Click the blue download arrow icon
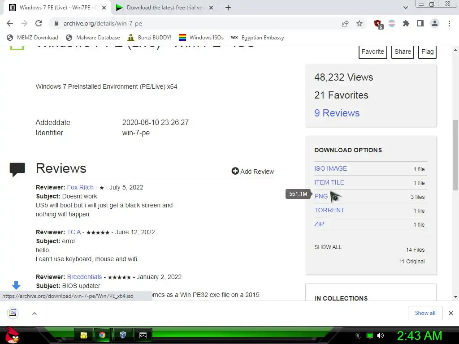This screenshot has height=344, width=459. 16,285
